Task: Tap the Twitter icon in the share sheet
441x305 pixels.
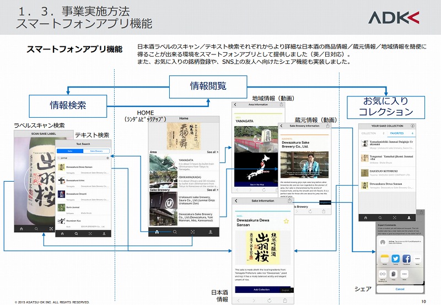Action: [x=395, y=259]
